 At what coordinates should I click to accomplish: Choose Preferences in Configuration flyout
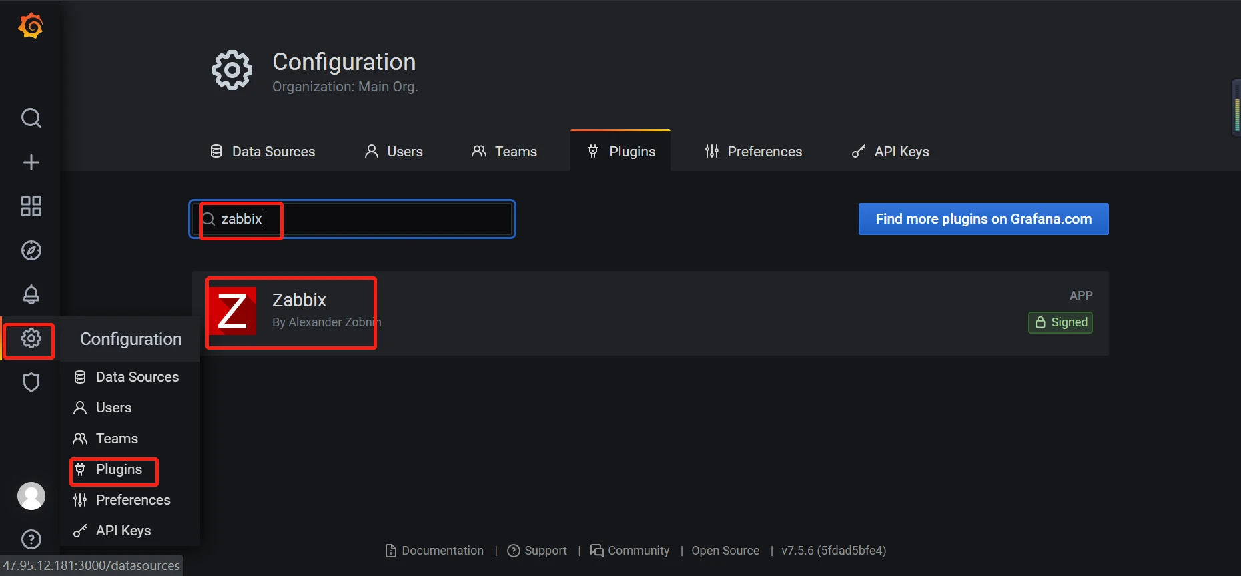click(131, 500)
